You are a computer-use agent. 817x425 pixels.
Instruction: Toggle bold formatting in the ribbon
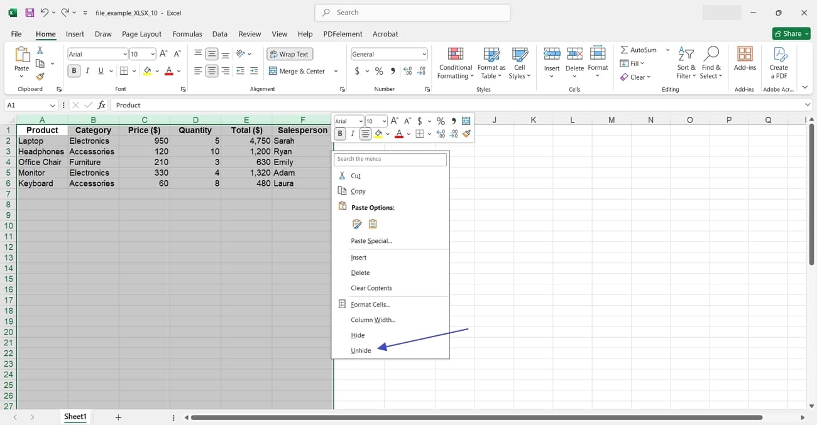click(x=74, y=70)
